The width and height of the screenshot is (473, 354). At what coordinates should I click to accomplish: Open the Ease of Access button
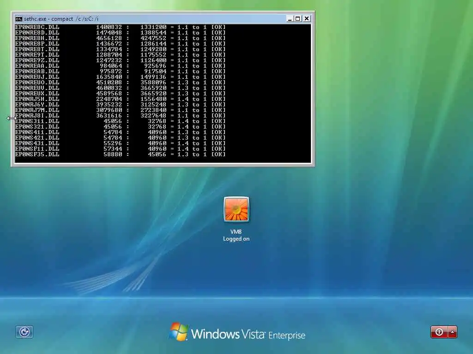[x=24, y=332]
